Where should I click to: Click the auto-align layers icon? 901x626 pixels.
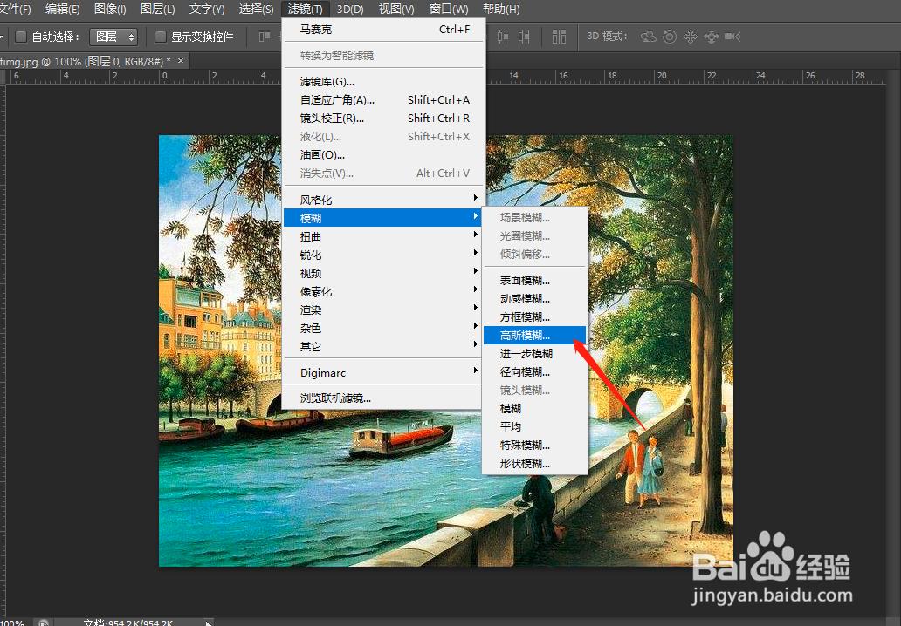559,37
